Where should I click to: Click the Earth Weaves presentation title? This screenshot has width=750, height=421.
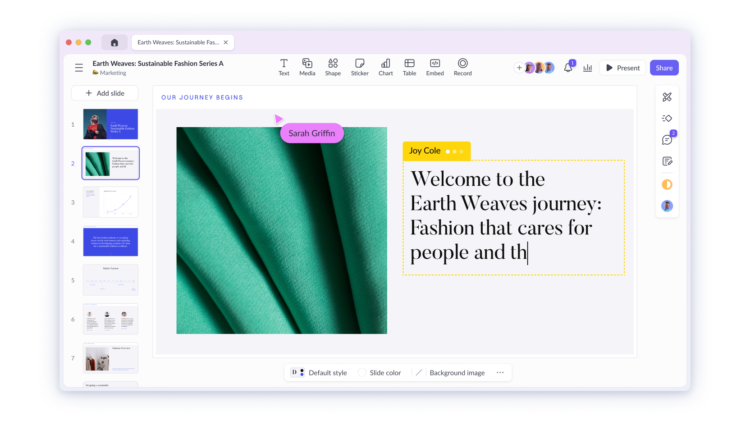tap(158, 64)
